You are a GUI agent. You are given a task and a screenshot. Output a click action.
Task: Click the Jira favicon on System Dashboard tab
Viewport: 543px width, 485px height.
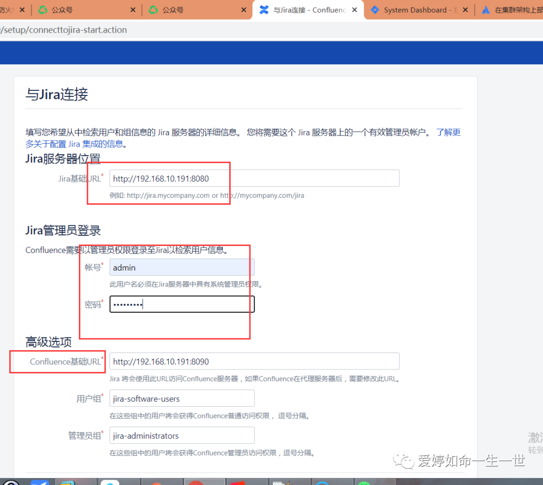(375, 10)
